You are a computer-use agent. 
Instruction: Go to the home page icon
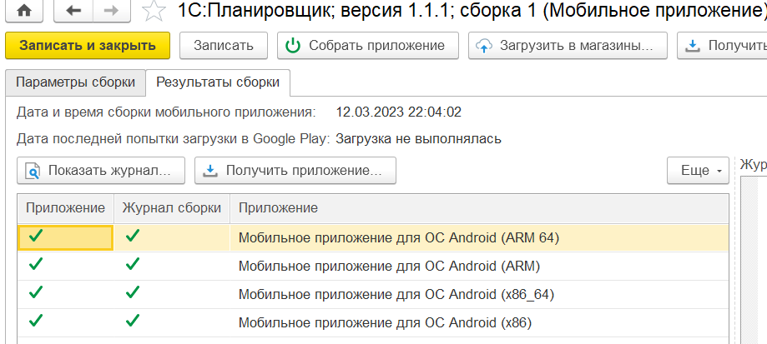[x=23, y=11]
